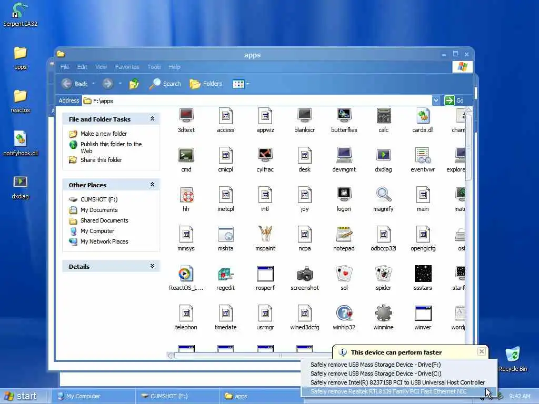The width and height of the screenshot is (539, 404).
Task: Click the F:\apps address field
Action: pos(257,100)
